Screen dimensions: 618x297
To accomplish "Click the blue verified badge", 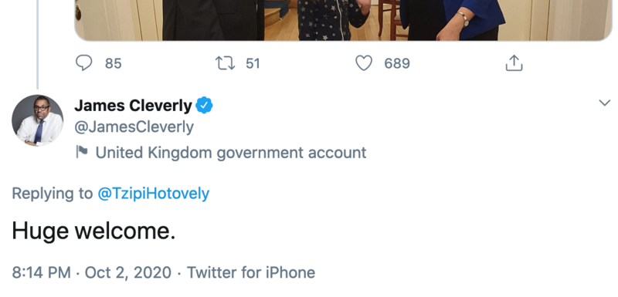I will coord(204,106).
